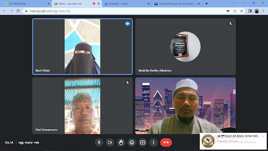Viewport: 268px width, 151px height.
Task: Raise your hand in the meeting
Action: [121, 143]
